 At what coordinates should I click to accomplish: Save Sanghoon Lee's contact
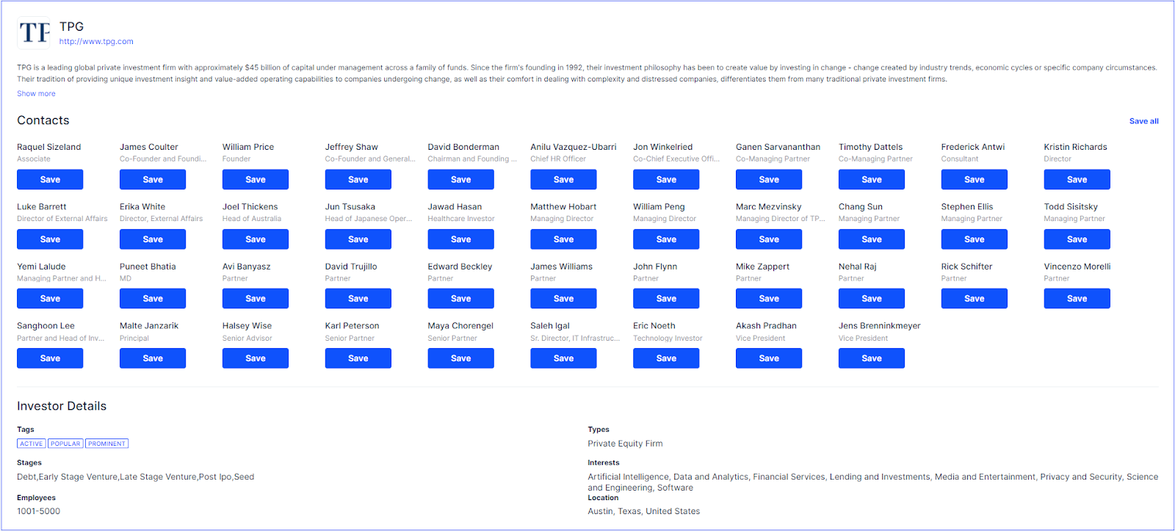pos(50,358)
